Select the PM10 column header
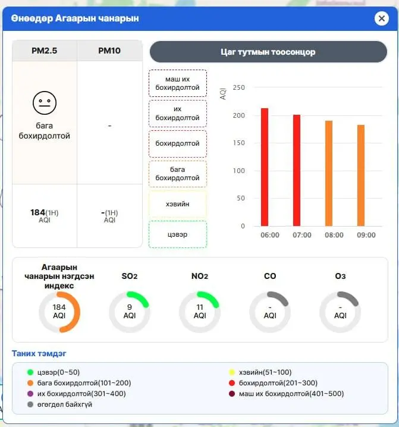 (109, 51)
